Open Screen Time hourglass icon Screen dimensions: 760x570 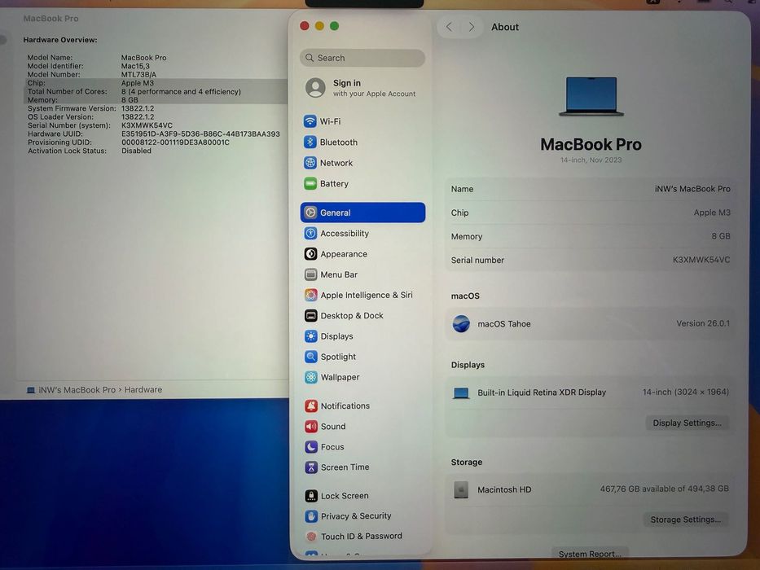(x=311, y=467)
